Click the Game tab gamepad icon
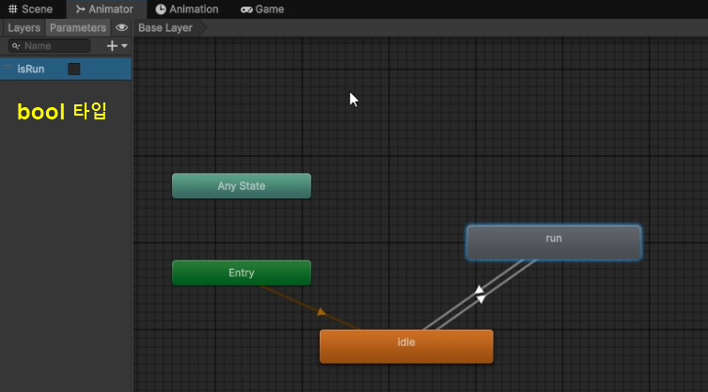This screenshot has width=708, height=392. (x=246, y=9)
